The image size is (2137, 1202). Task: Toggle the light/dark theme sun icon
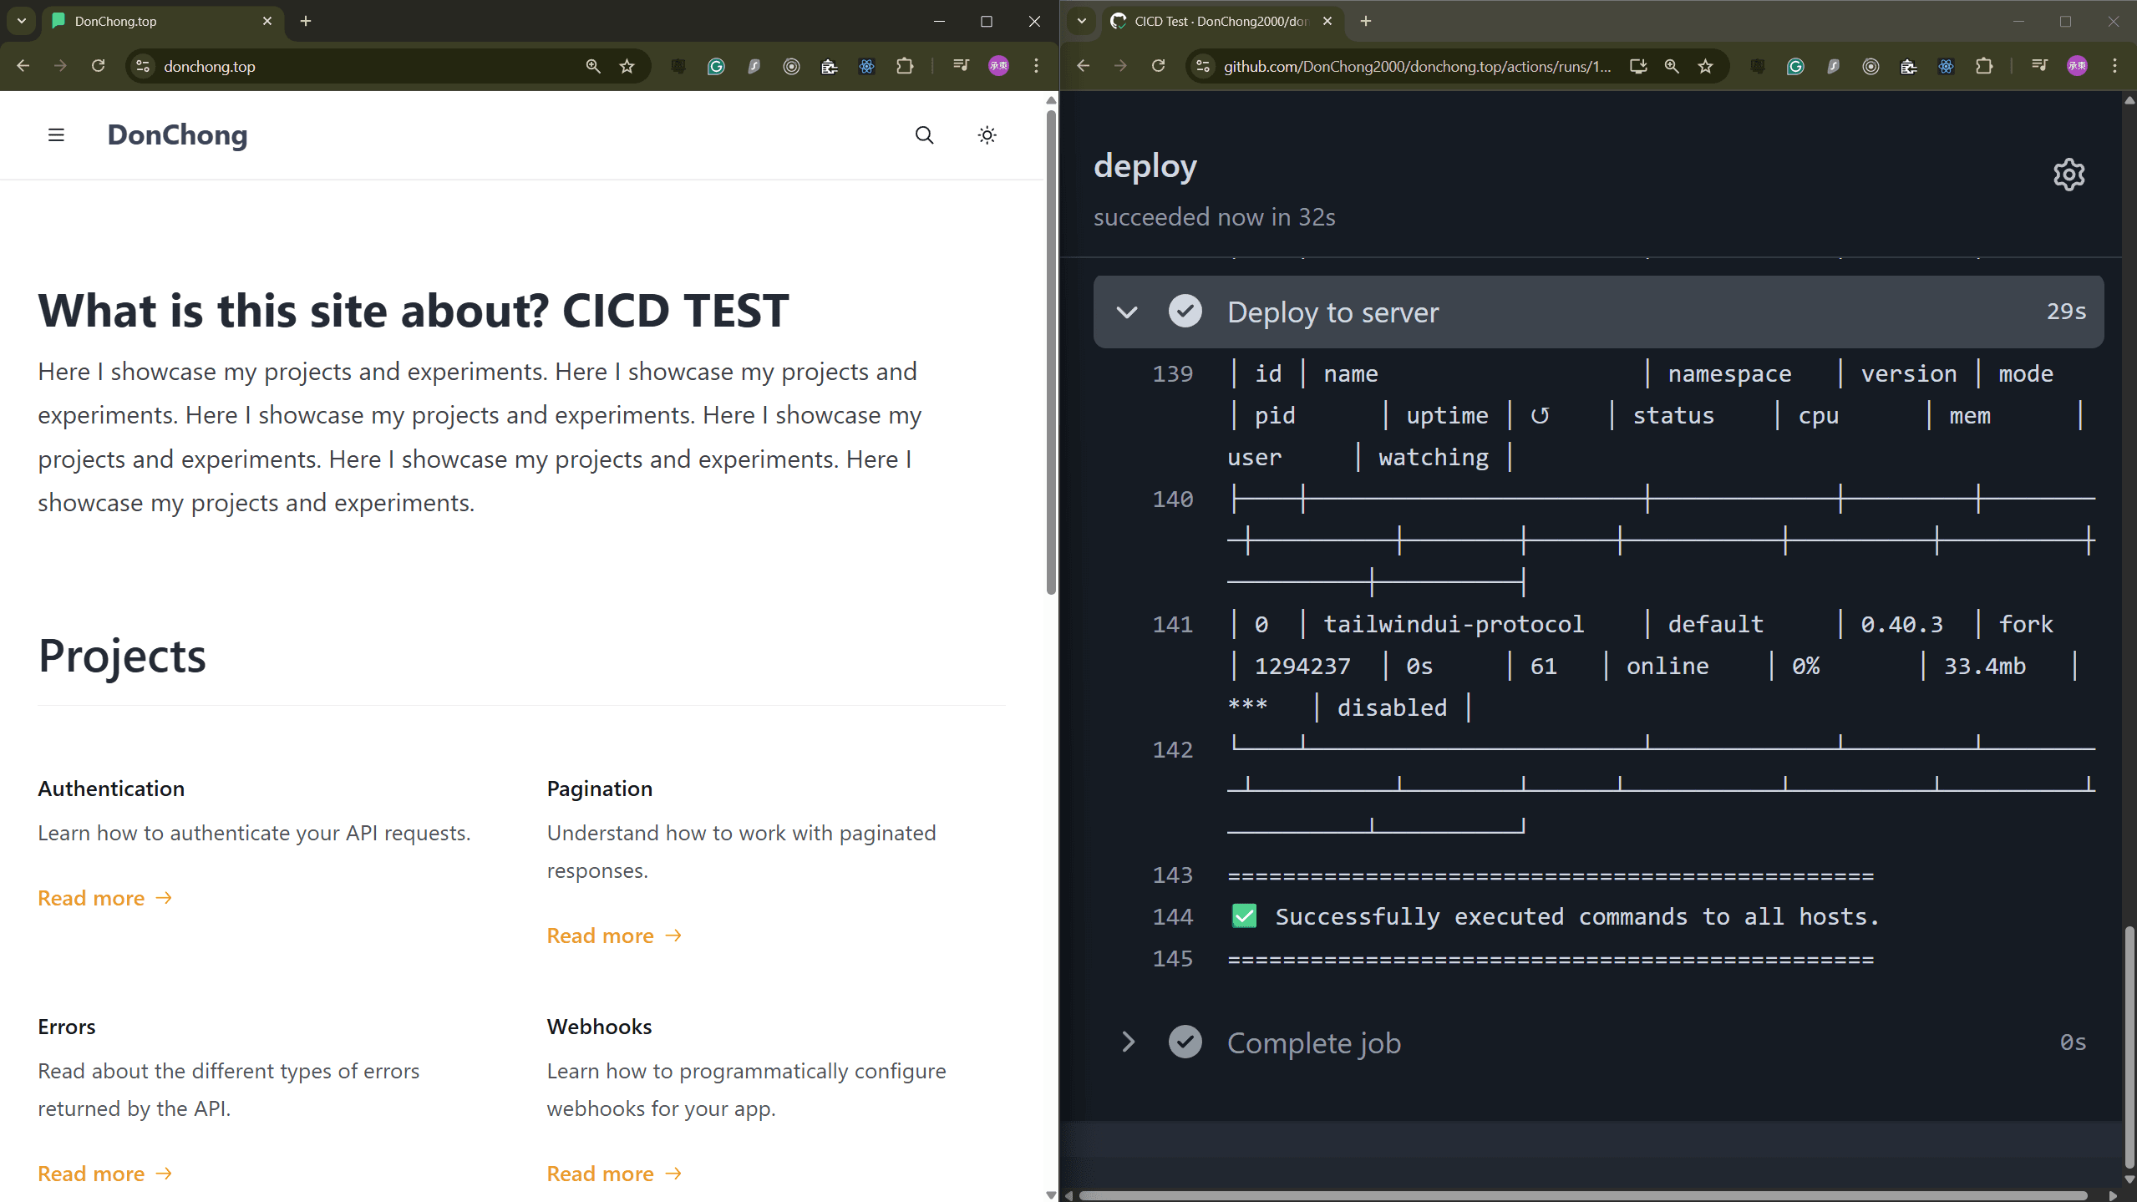click(987, 134)
